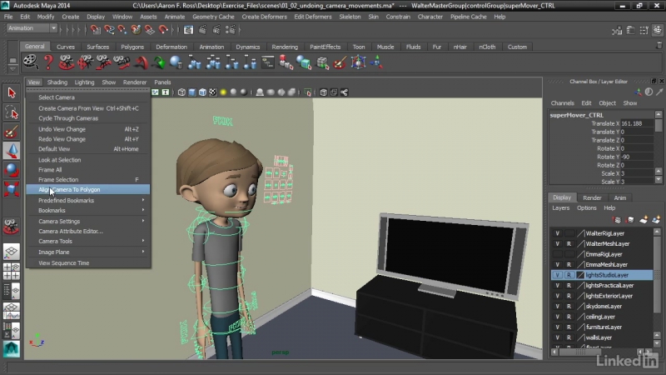Select the Paint Selection tool
Viewport: 666px width, 375px height.
click(x=12, y=132)
